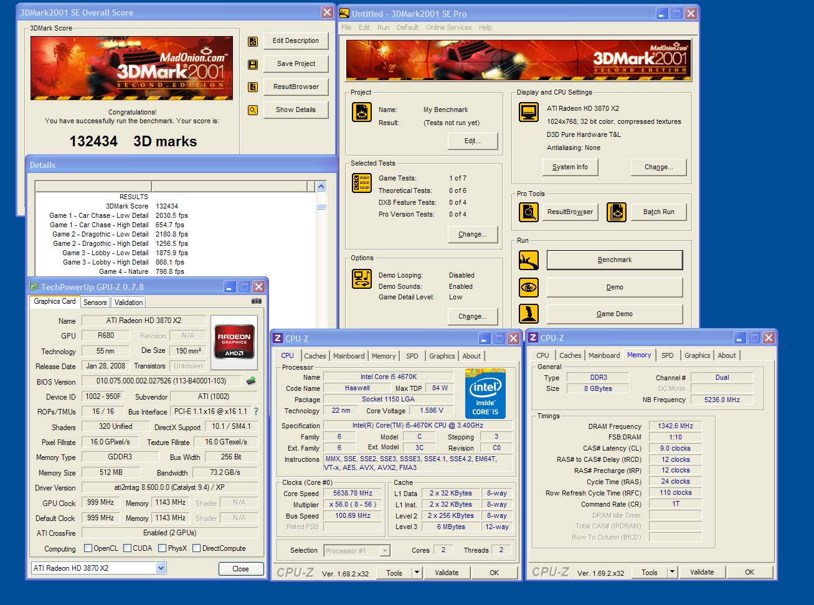Open the Processor #1 selection dropdown

(385, 551)
